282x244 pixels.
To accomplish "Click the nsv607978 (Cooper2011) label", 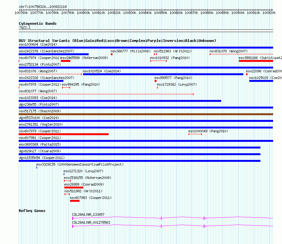I will (40, 84).
